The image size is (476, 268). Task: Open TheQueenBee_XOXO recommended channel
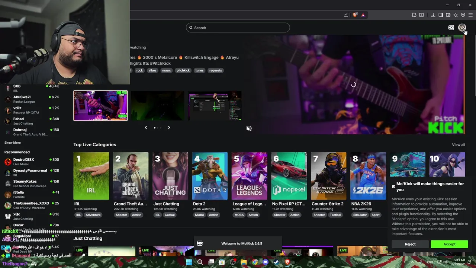coord(32,205)
